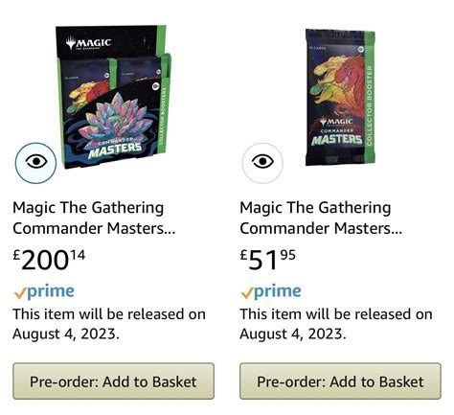Click the £200.14 price
The image size is (454, 415).
[x=49, y=260]
